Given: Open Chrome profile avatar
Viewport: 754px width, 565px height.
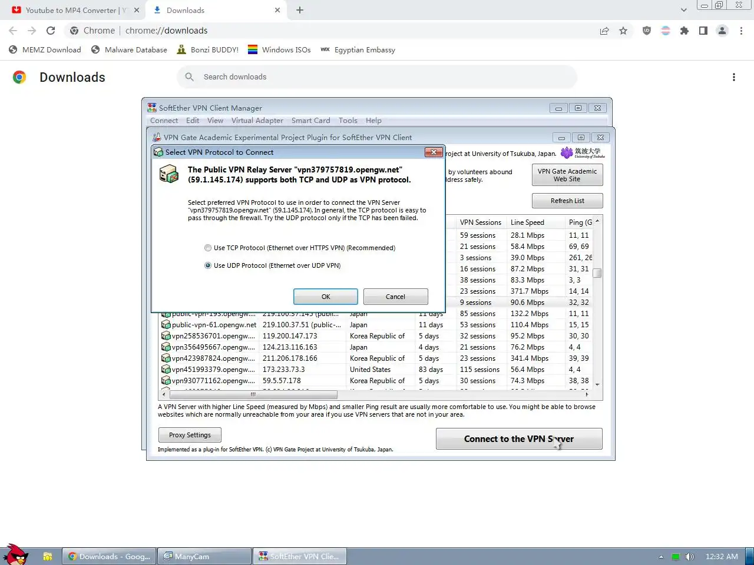Looking at the screenshot, I should pos(722,31).
